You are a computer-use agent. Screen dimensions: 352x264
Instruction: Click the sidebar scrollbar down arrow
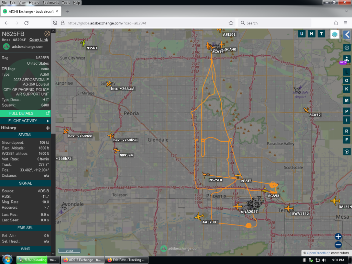click(53, 253)
